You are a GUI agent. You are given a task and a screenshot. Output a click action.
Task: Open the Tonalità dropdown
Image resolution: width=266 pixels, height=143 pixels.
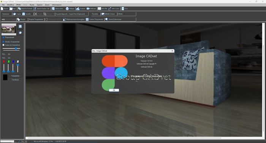[95, 14]
